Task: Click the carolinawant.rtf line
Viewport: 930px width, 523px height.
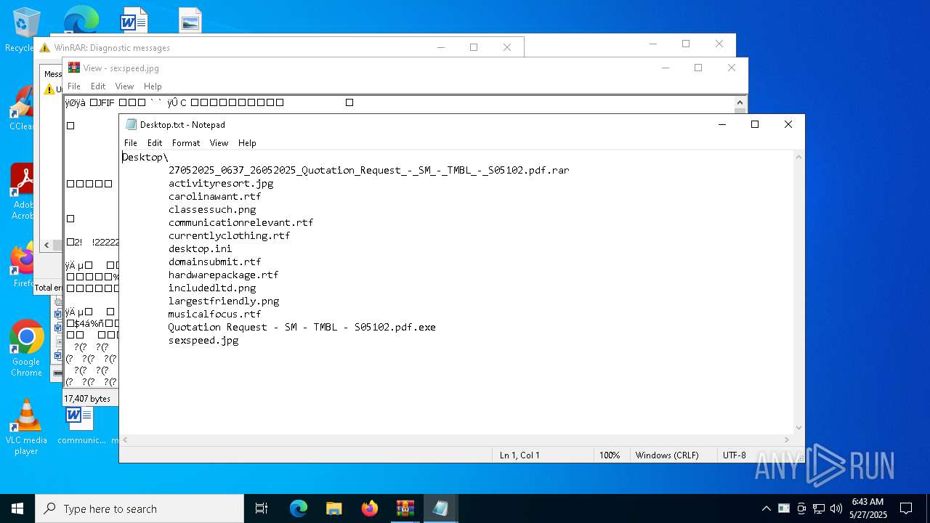Action: coord(215,196)
